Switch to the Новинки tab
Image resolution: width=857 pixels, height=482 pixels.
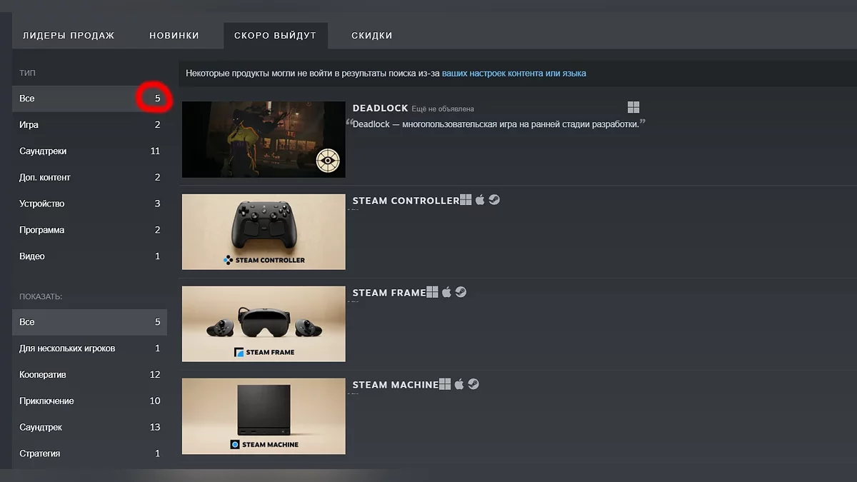(x=174, y=36)
